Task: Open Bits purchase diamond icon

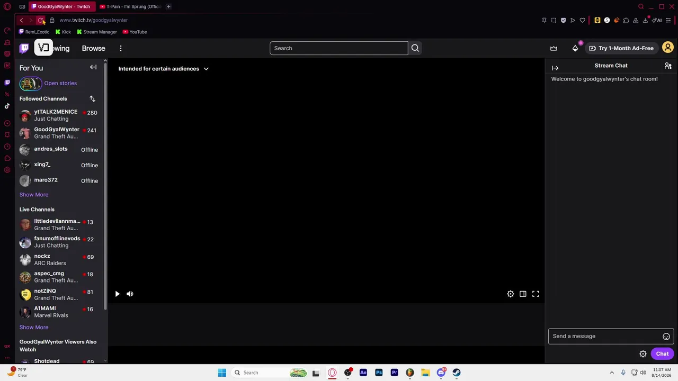Action: tap(575, 48)
